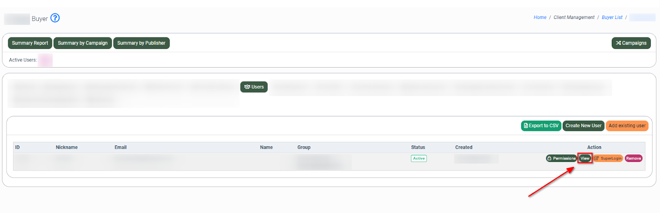Open the Summary Report
The image size is (660, 213).
pos(30,43)
